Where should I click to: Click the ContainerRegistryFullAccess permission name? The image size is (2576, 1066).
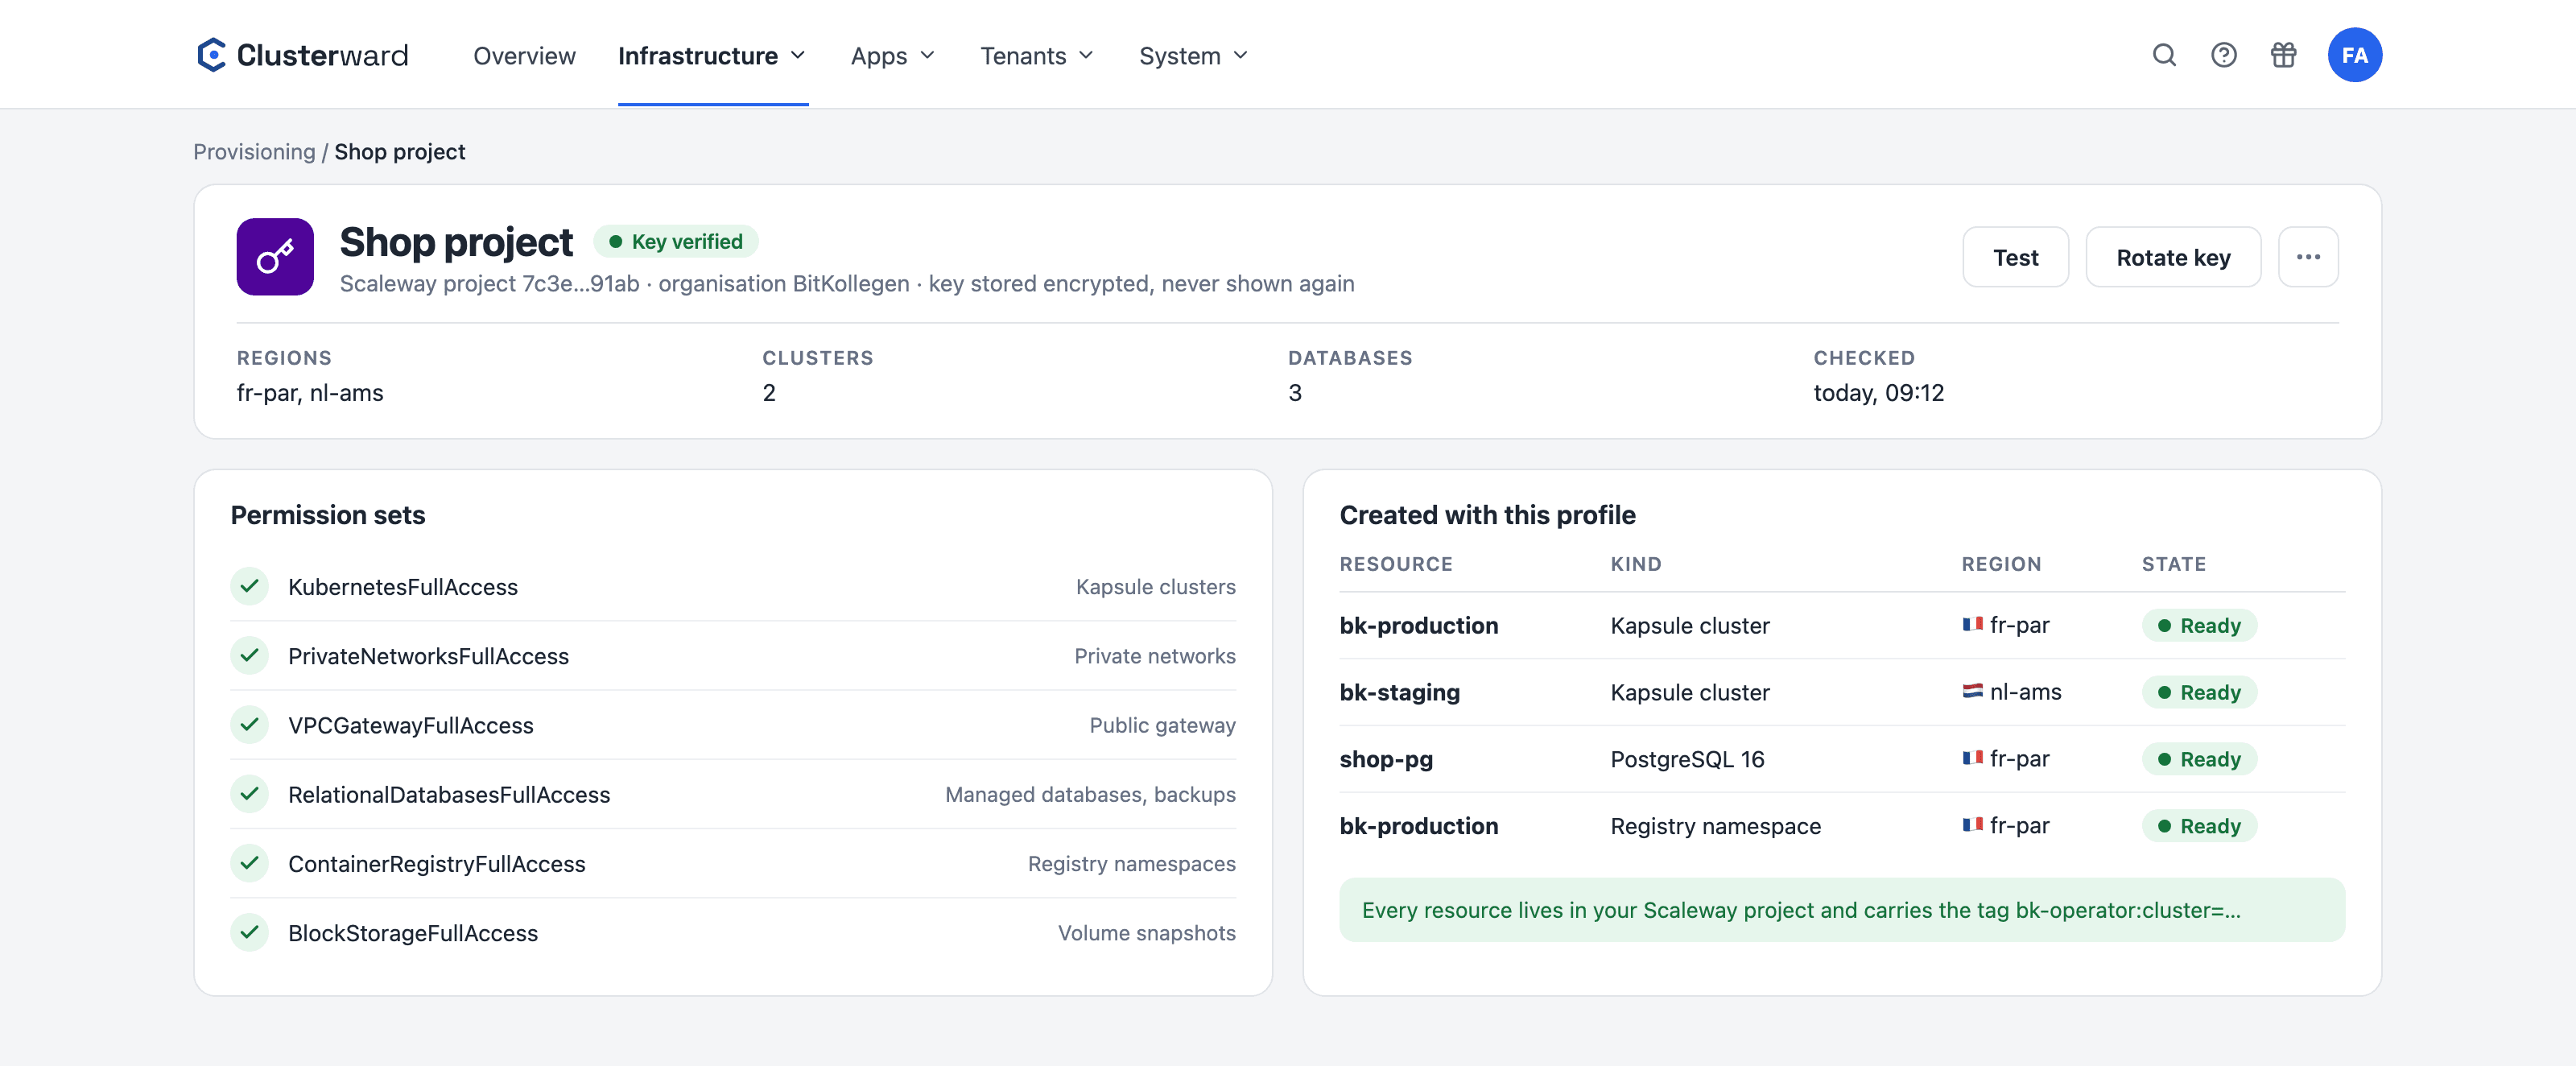click(437, 864)
